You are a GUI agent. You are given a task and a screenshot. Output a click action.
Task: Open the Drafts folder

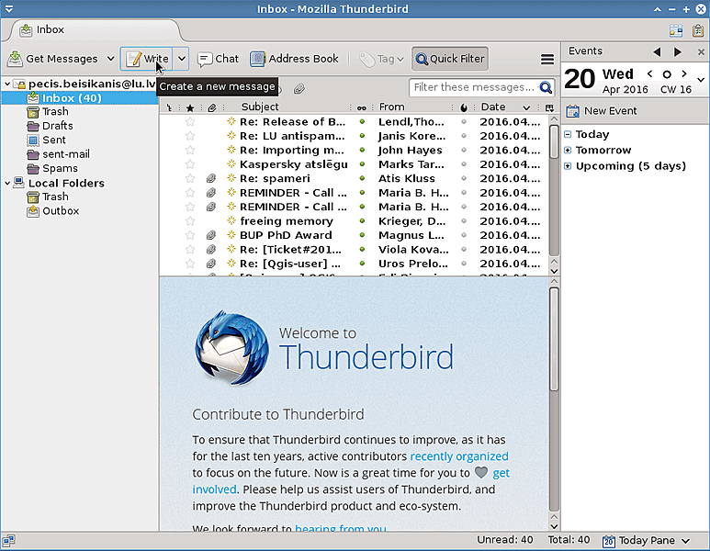tap(58, 126)
